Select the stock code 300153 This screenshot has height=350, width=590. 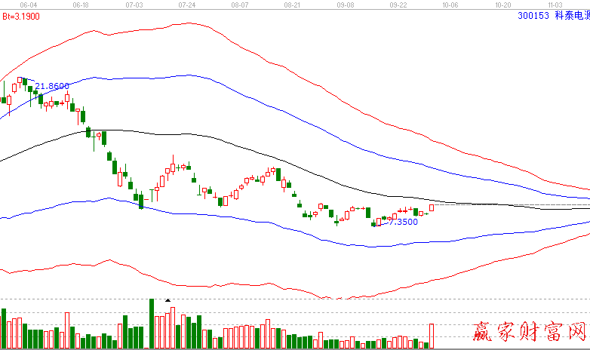pyautogui.click(x=534, y=14)
